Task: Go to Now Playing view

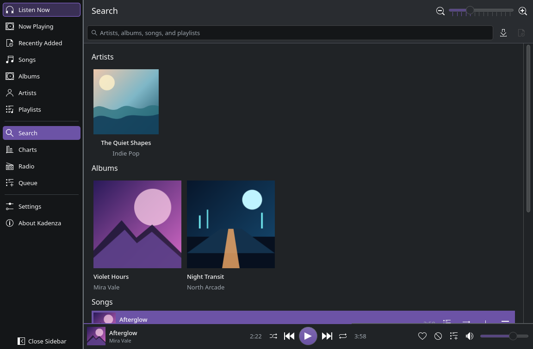Action: tap(42, 26)
